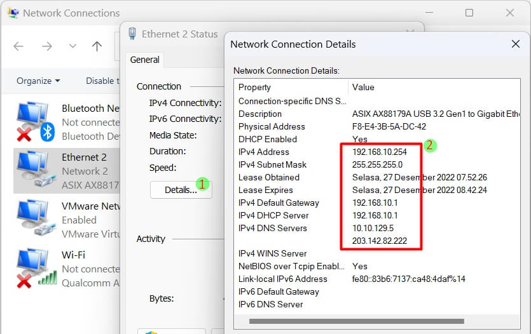Go up one folder level arrow
531x334 pixels.
point(97,46)
